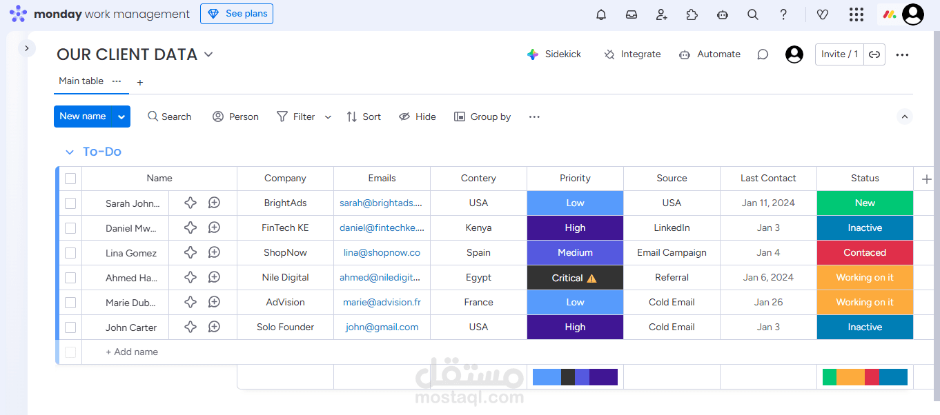Click the invite members person-plus icon
The height and width of the screenshot is (415, 940).
coord(662,14)
